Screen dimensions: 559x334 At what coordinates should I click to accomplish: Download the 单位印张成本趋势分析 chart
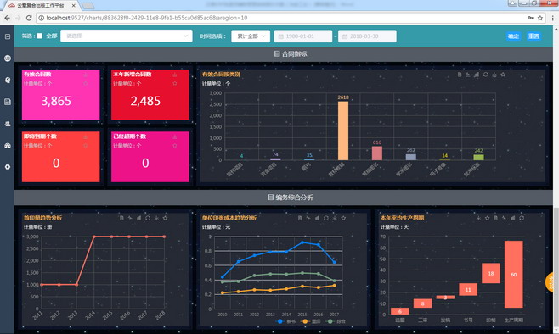335,218
